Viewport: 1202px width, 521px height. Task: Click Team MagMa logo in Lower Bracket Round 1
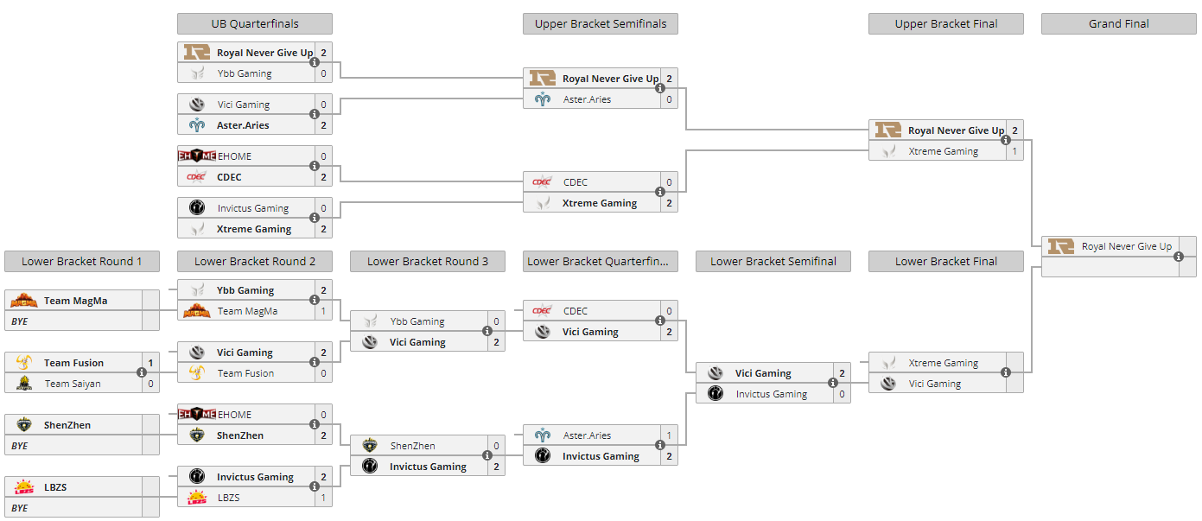coord(23,301)
